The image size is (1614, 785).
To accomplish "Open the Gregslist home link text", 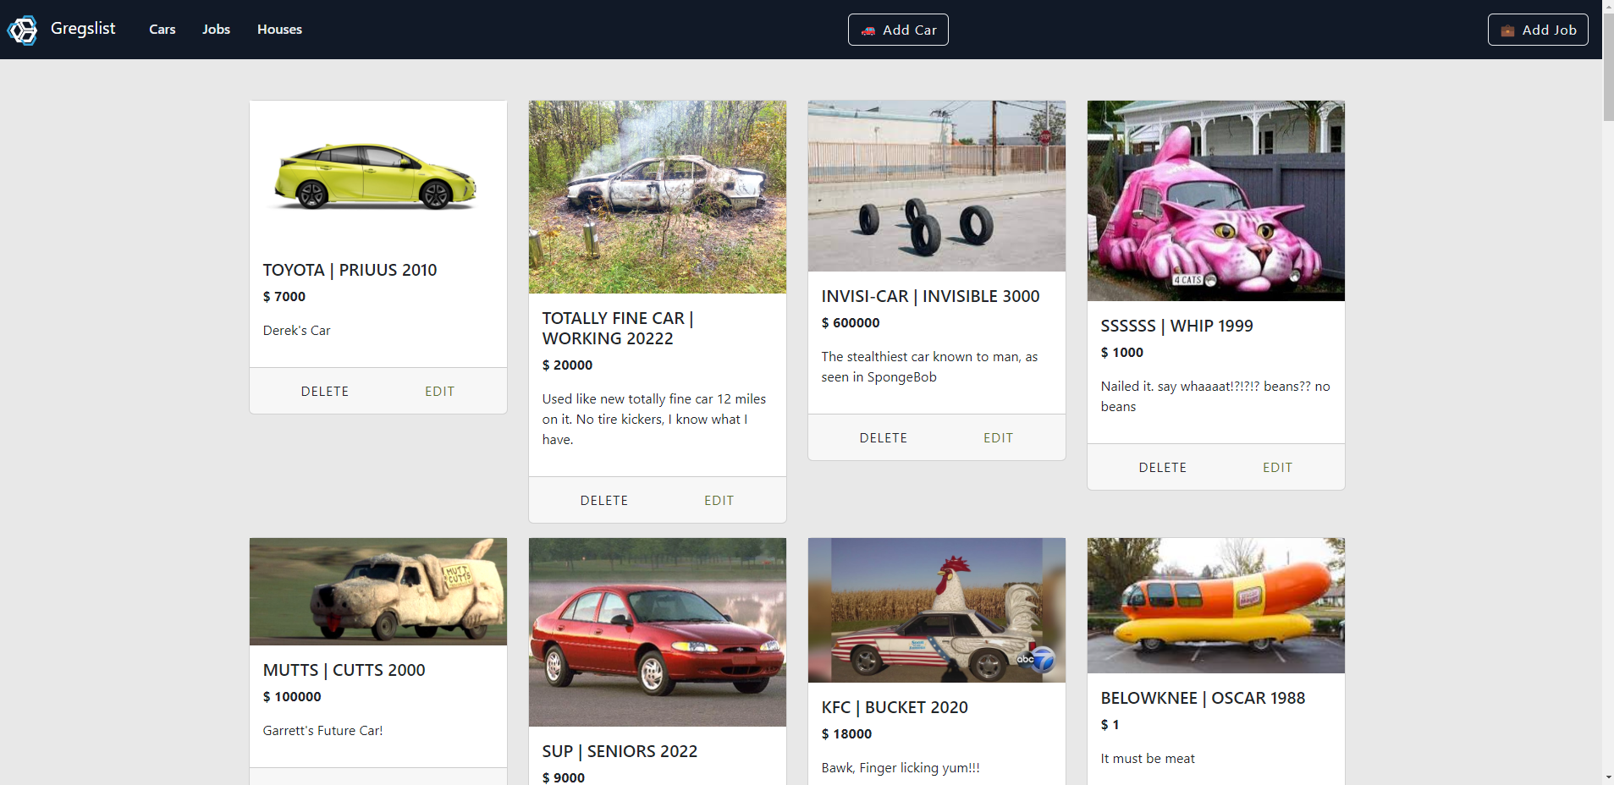I will [83, 28].
